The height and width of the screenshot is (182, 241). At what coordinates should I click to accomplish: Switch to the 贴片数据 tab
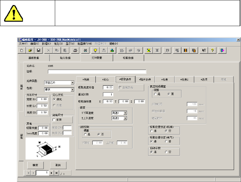tap(65, 58)
